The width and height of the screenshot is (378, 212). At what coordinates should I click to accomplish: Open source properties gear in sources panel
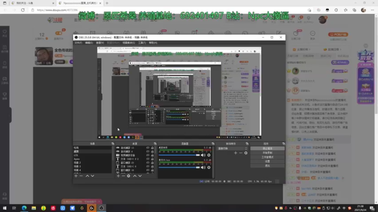[129, 176]
